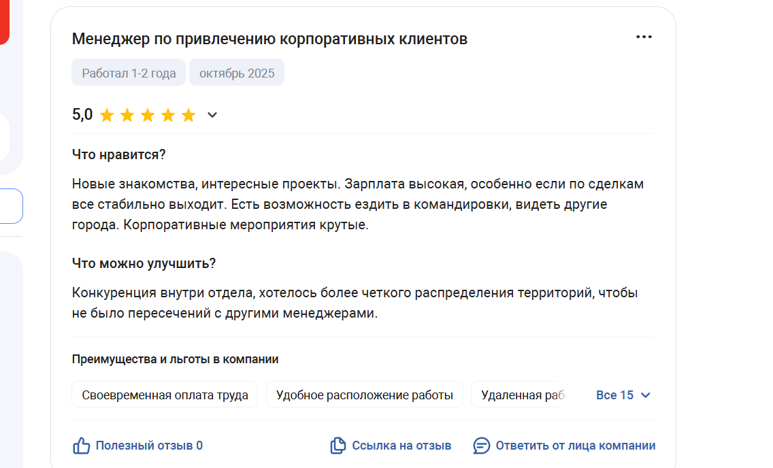Select the "Удобное расположение работы" benefit chip
773x468 pixels.
pyautogui.click(x=364, y=395)
